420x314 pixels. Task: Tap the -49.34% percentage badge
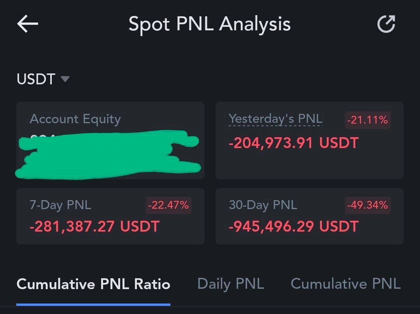(x=367, y=205)
